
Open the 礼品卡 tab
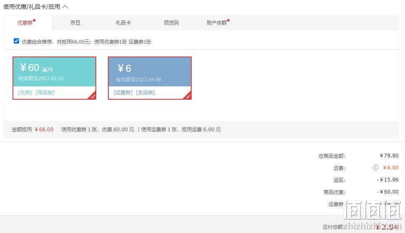tap(123, 23)
